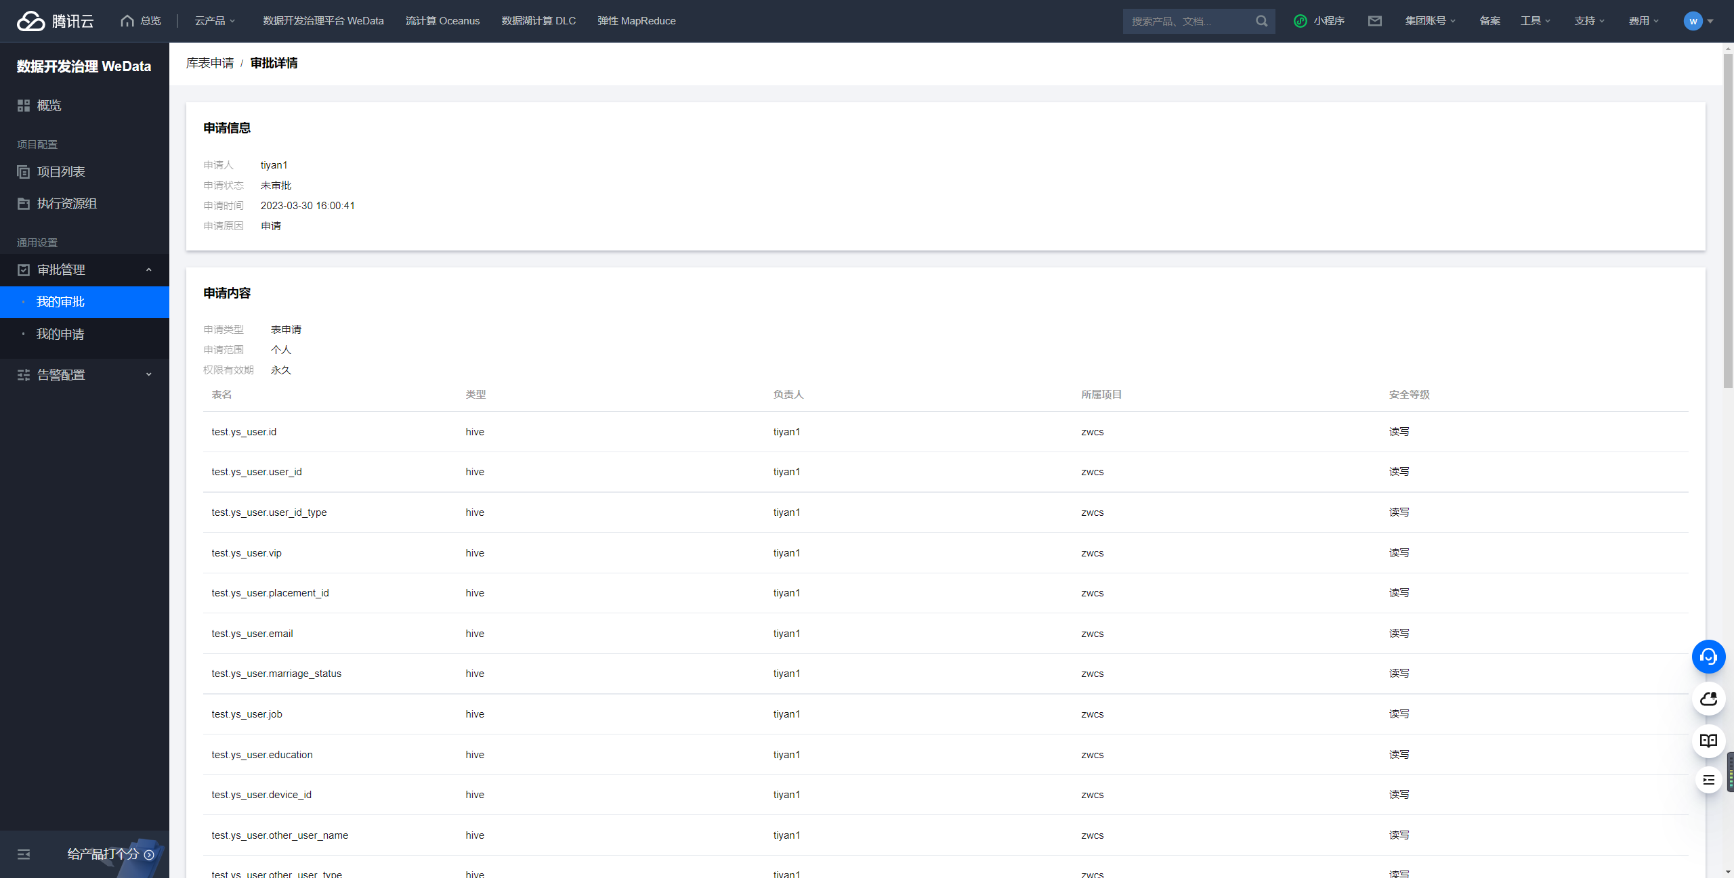This screenshot has width=1734, height=878.
Task: Click the mail message icon
Action: pyautogui.click(x=1374, y=21)
